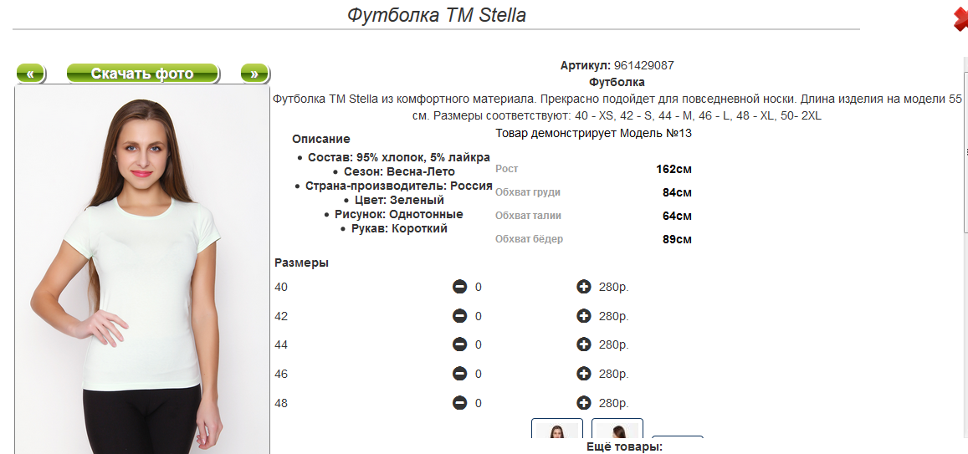The width and height of the screenshot is (968, 454).
Task: Click the Обхват груди value 84см
Action: tap(677, 192)
